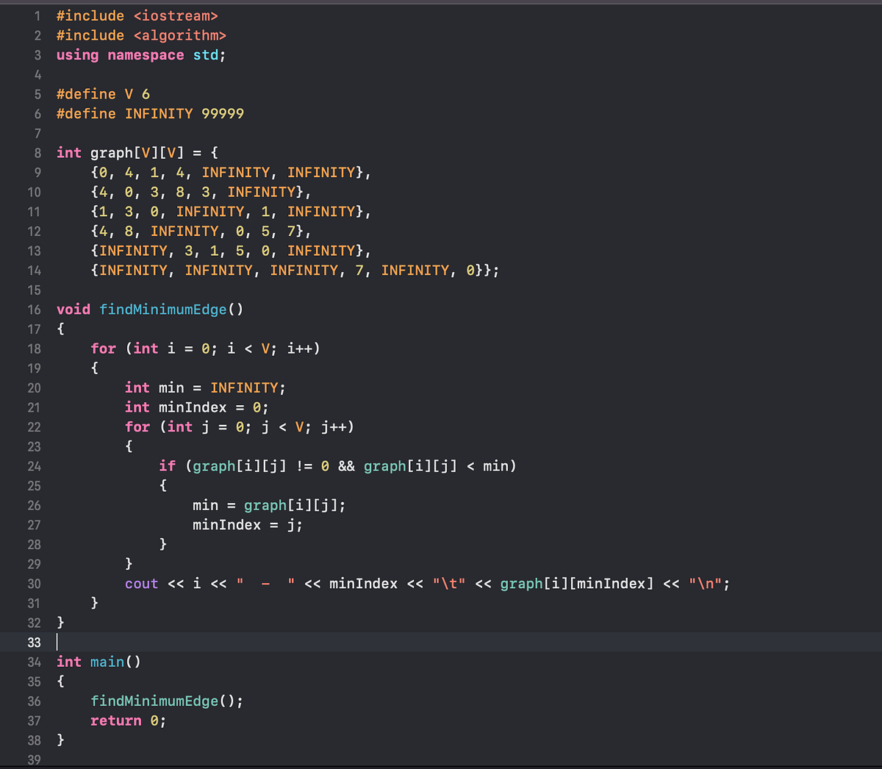Screen dimensions: 882x769
Task: Click the using namespace std statement
Action: tap(140, 54)
